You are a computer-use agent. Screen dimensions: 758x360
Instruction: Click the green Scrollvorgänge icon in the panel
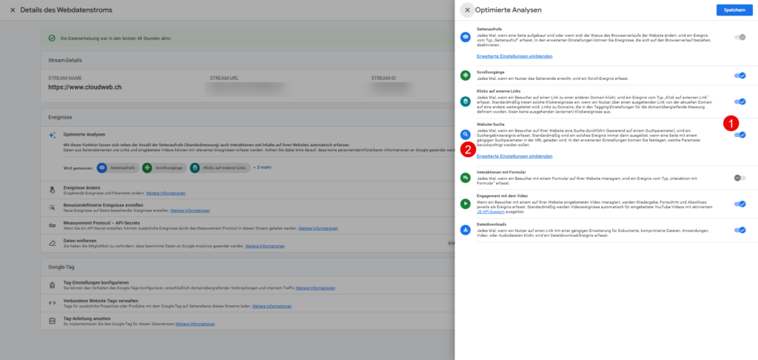(x=465, y=75)
